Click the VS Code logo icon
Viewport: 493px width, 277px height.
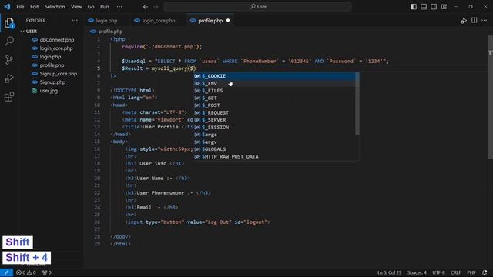(7, 7)
